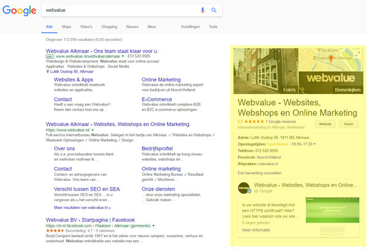This screenshot has height=250, width=367.
Task: Open the Meer menu
Action: [152, 27]
